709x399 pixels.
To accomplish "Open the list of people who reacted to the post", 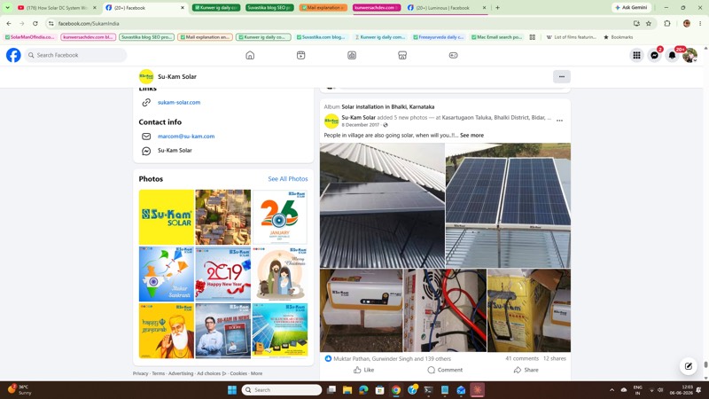I will 392,359.
